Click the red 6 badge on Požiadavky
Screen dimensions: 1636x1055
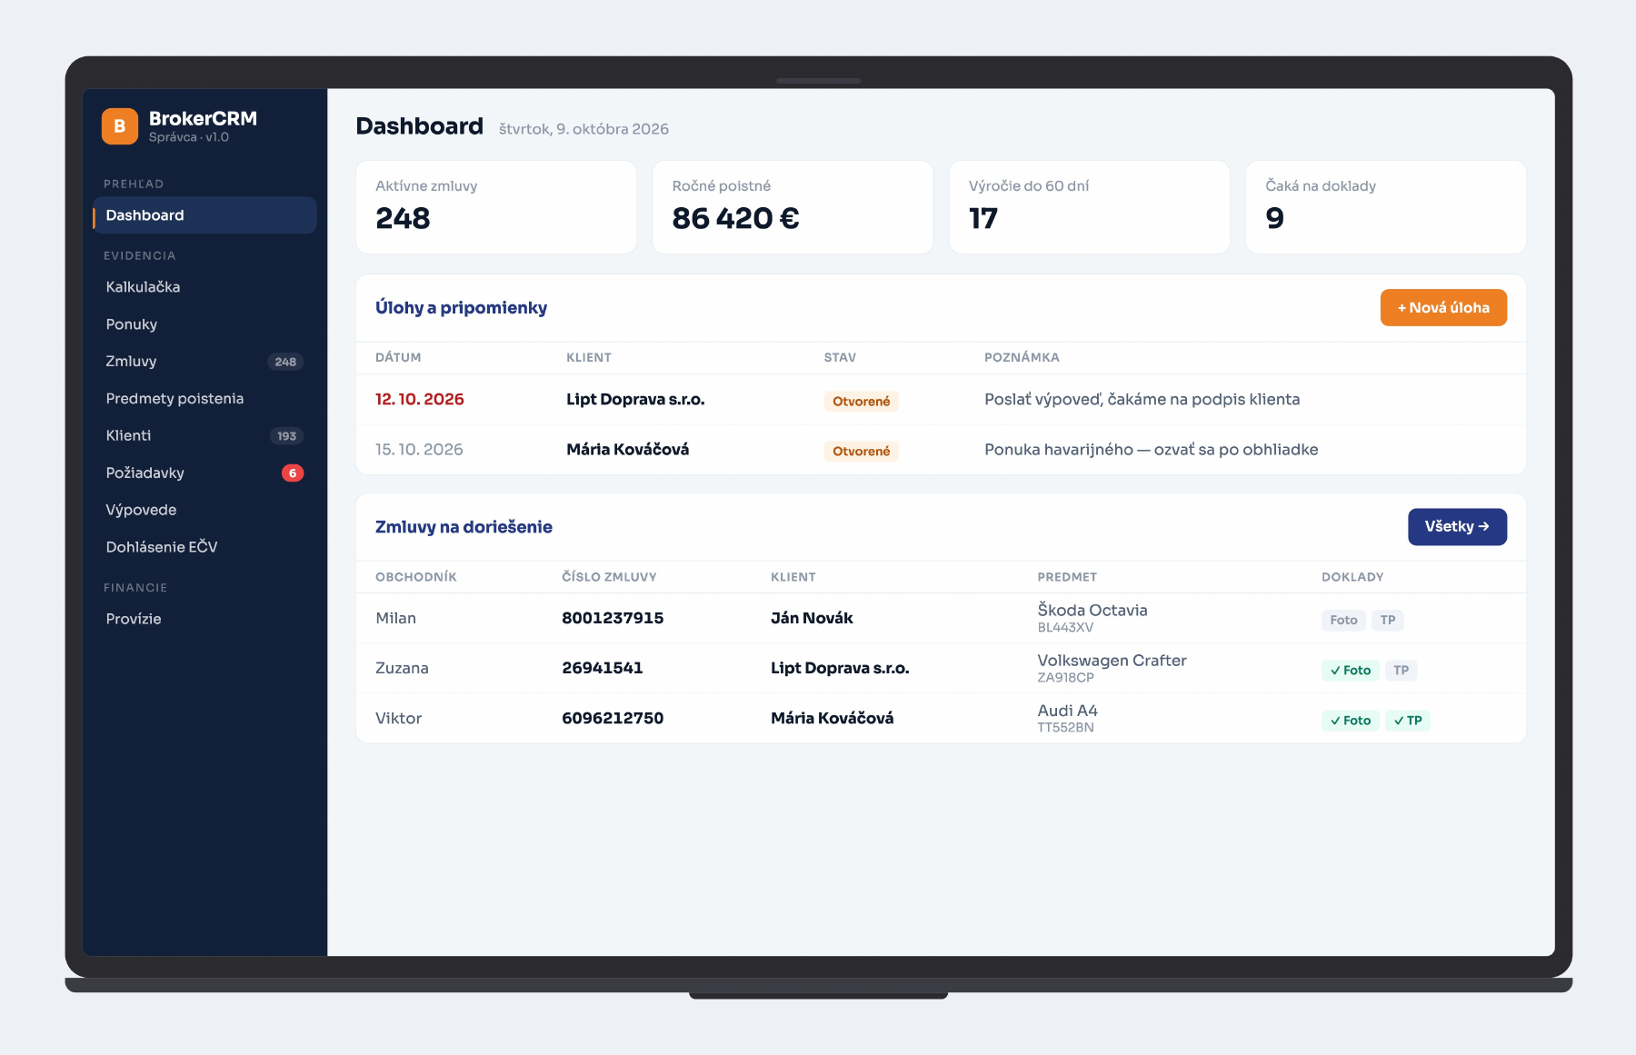pyautogui.click(x=293, y=473)
